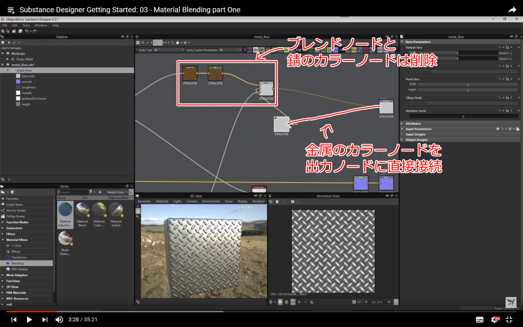Click the Library search field
523x327 pixels.
[74, 192]
